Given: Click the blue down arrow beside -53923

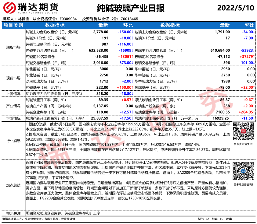Looking at the screenshot, I should 254,51.
